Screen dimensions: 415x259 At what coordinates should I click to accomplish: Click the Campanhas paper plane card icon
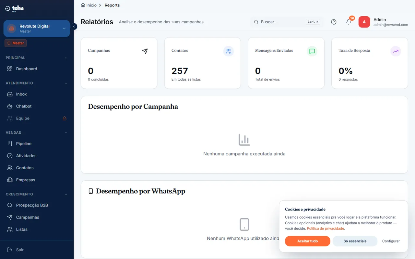(145, 51)
